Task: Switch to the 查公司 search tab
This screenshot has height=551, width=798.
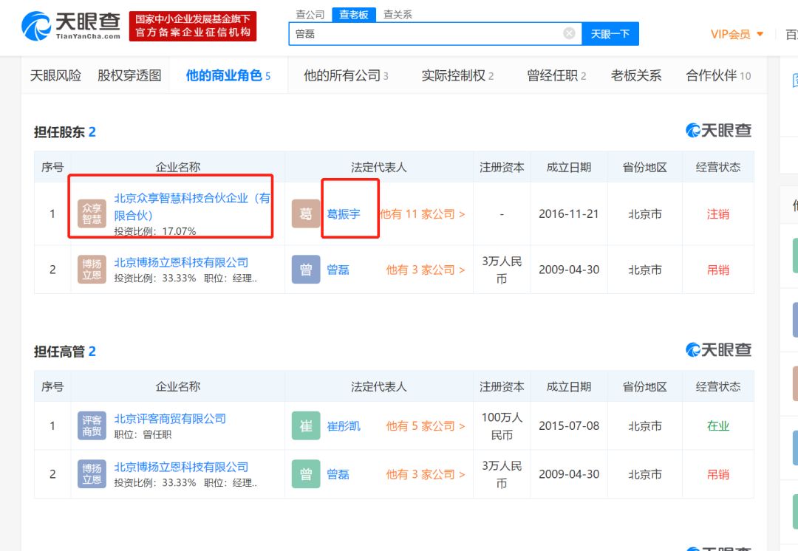Action: pyautogui.click(x=310, y=15)
